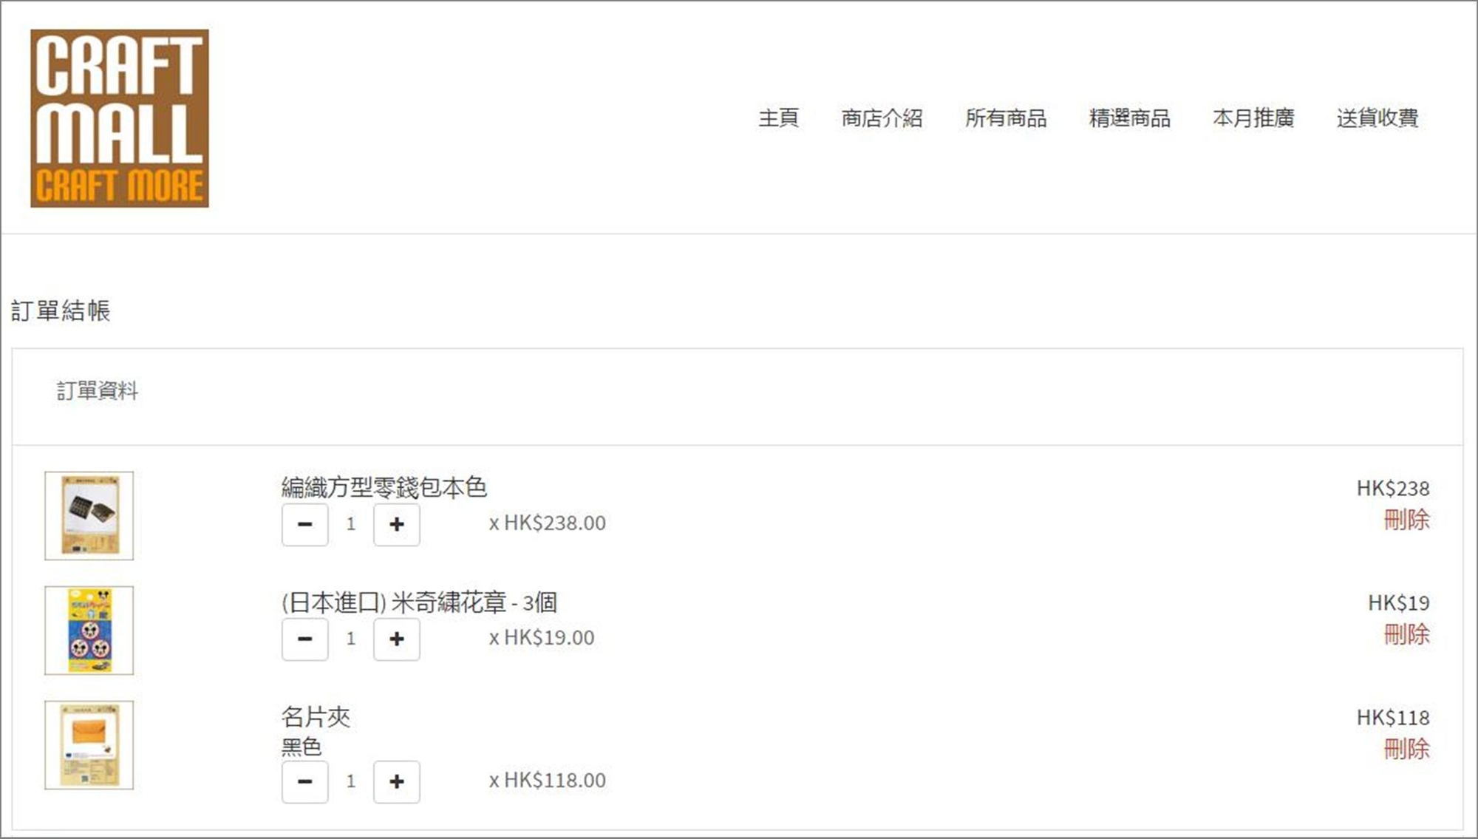This screenshot has width=1478, height=839.
Task: Click the Craft Mall logo
Action: [x=120, y=118]
